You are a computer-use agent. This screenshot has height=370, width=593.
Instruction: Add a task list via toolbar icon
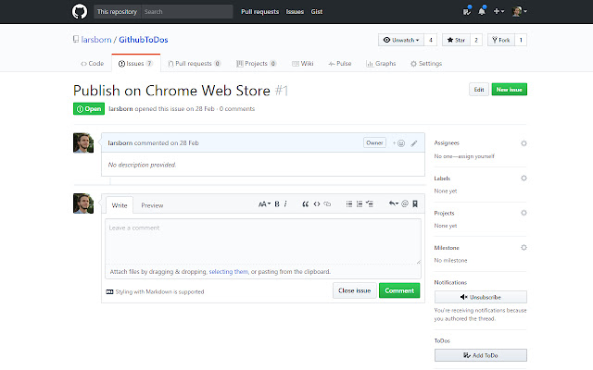pyautogui.click(x=370, y=203)
